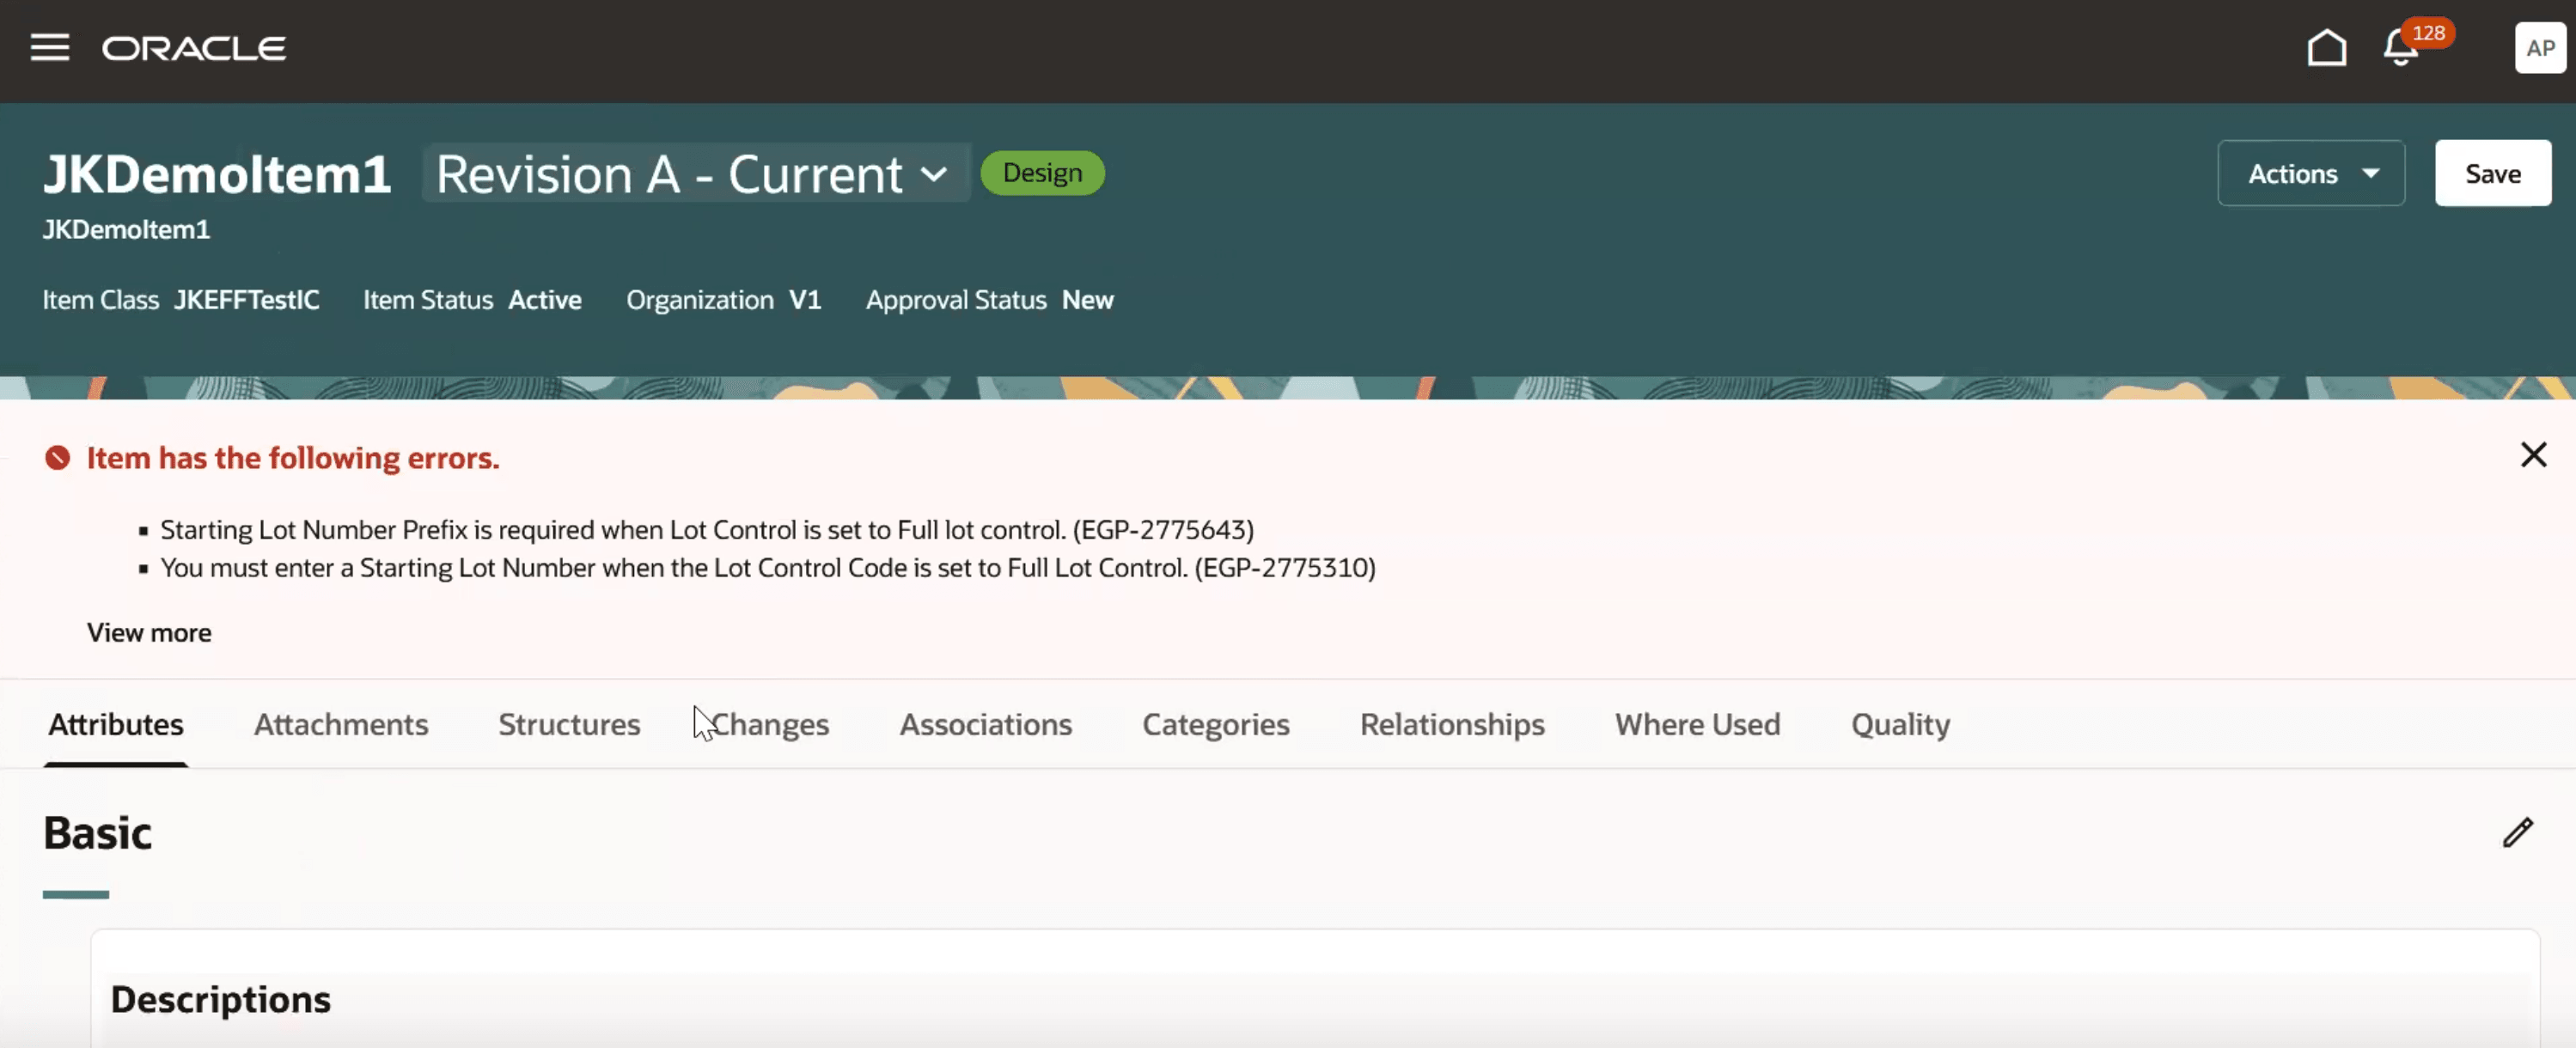Open the Actions dropdown menu
Screen dimensions: 2576x1048
[2310, 174]
